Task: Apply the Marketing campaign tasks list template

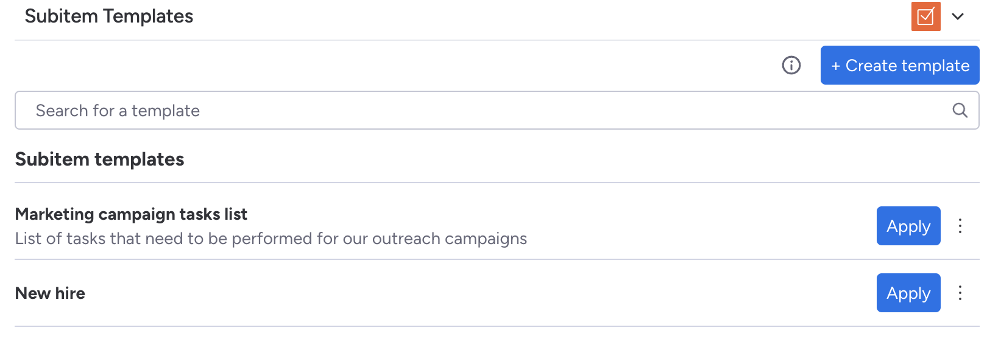Action: pos(908,226)
